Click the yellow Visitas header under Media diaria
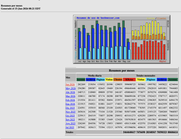 click(109, 79)
